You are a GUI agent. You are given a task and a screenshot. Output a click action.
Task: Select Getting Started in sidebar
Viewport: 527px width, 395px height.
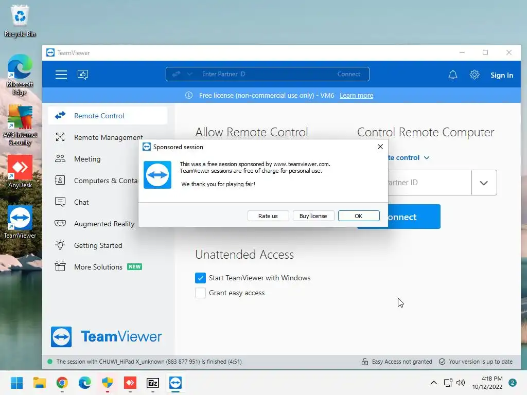[108, 245]
